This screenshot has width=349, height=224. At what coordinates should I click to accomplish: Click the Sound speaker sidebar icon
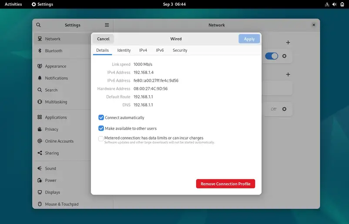(x=40, y=168)
